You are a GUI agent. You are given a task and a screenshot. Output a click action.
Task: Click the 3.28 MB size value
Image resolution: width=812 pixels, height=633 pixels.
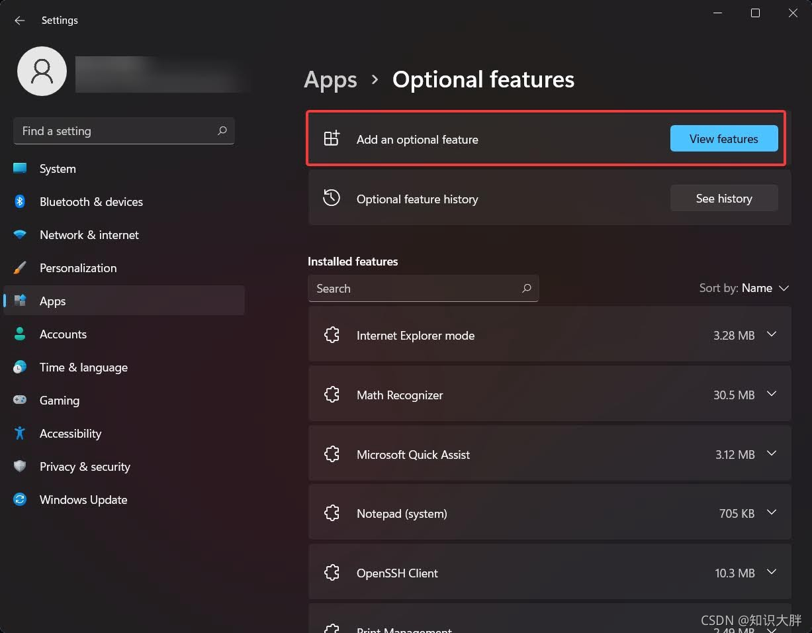pyautogui.click(x=734, y=336)
